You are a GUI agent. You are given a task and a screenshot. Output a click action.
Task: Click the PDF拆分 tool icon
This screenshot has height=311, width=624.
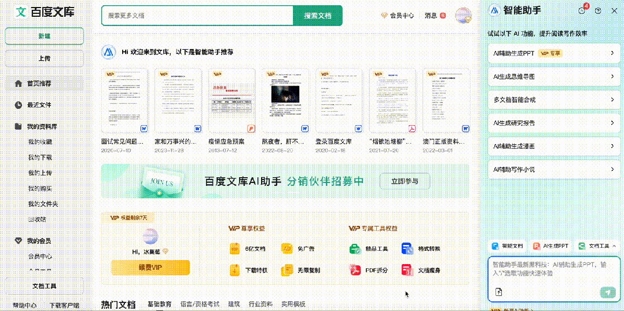point(355,270)
